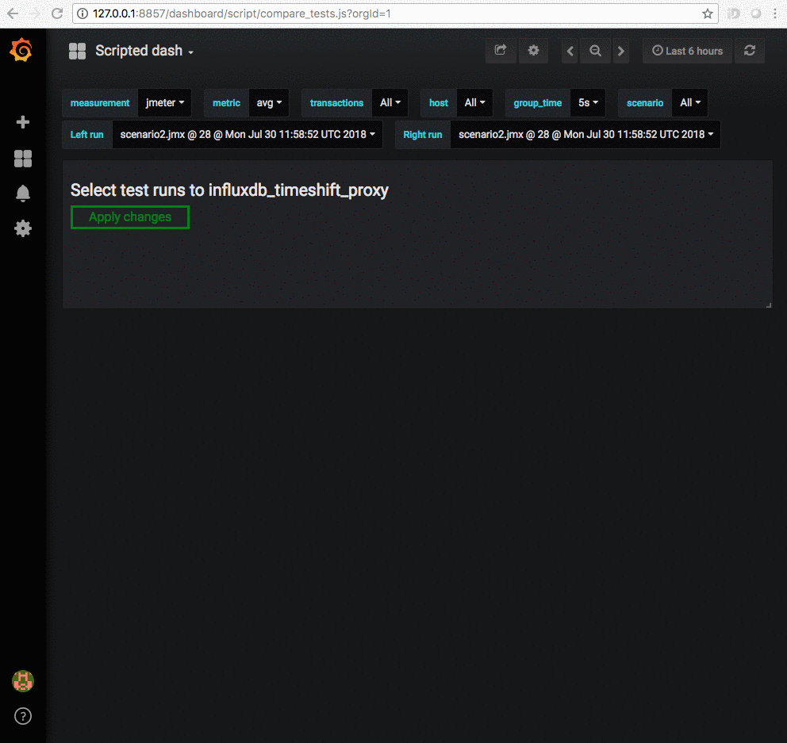
Task: Bookmark page with the star icon
Action: tap(707, 13)
